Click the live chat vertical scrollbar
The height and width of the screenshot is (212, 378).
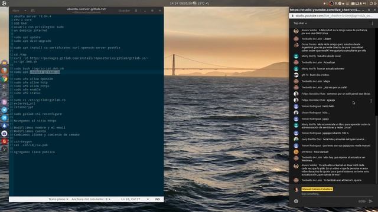[x=376, y=149]
